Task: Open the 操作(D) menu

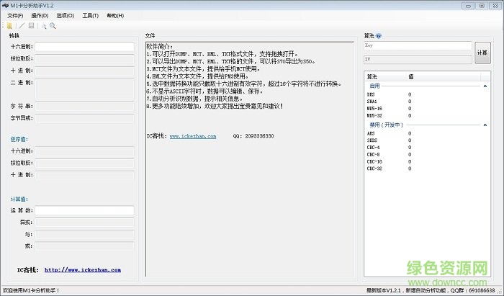Action: [40, 14]
